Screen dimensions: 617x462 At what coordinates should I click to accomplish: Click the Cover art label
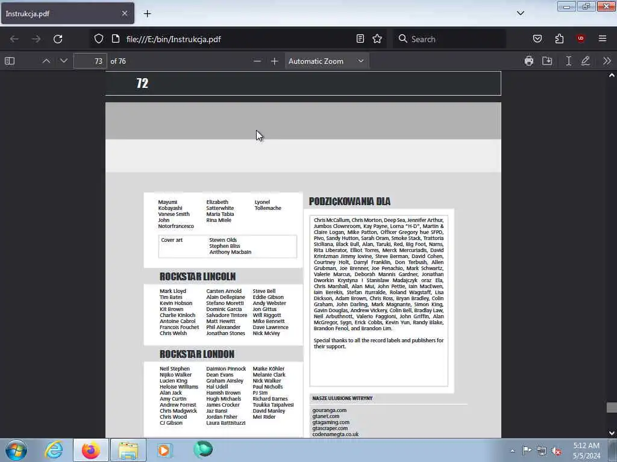click(172, 240)
